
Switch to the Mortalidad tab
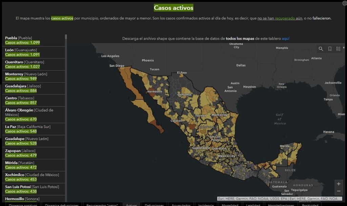(230, 205)
